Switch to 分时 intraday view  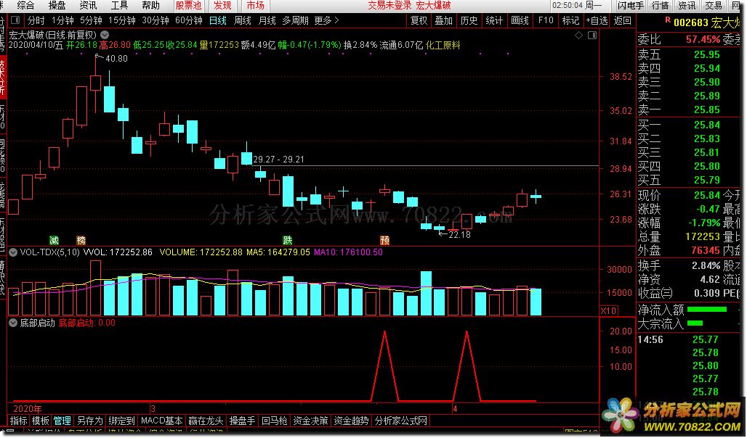point(36,20)
